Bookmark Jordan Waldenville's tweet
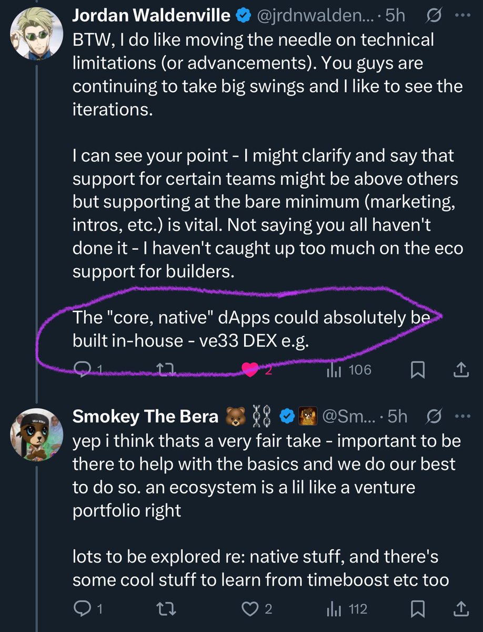483x632 pixels. (x=417, y=371)
